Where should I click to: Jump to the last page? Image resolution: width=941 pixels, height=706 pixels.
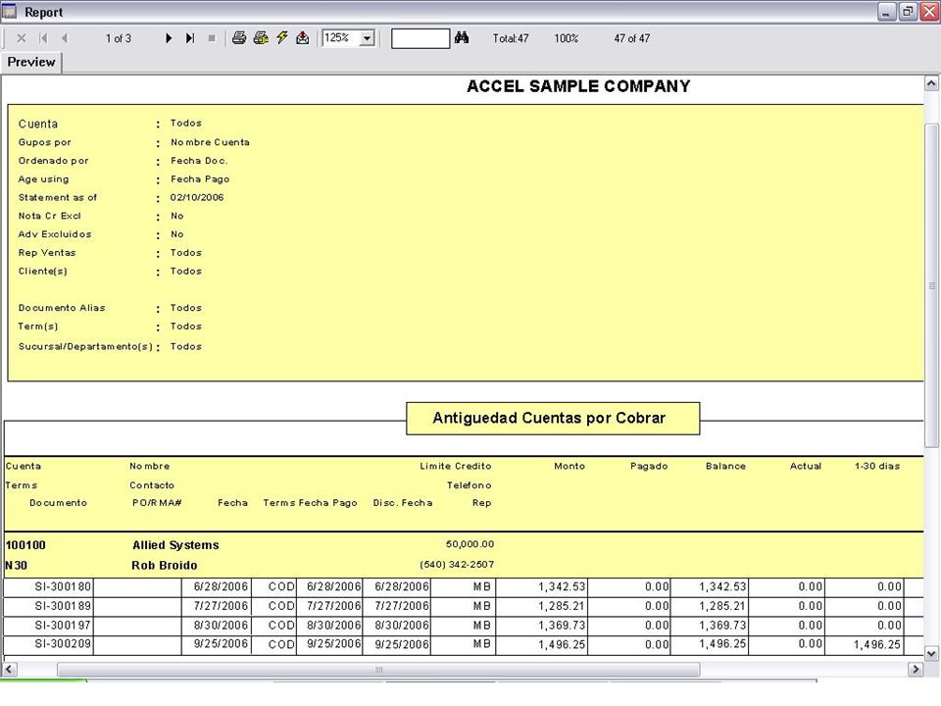[190, 38]
